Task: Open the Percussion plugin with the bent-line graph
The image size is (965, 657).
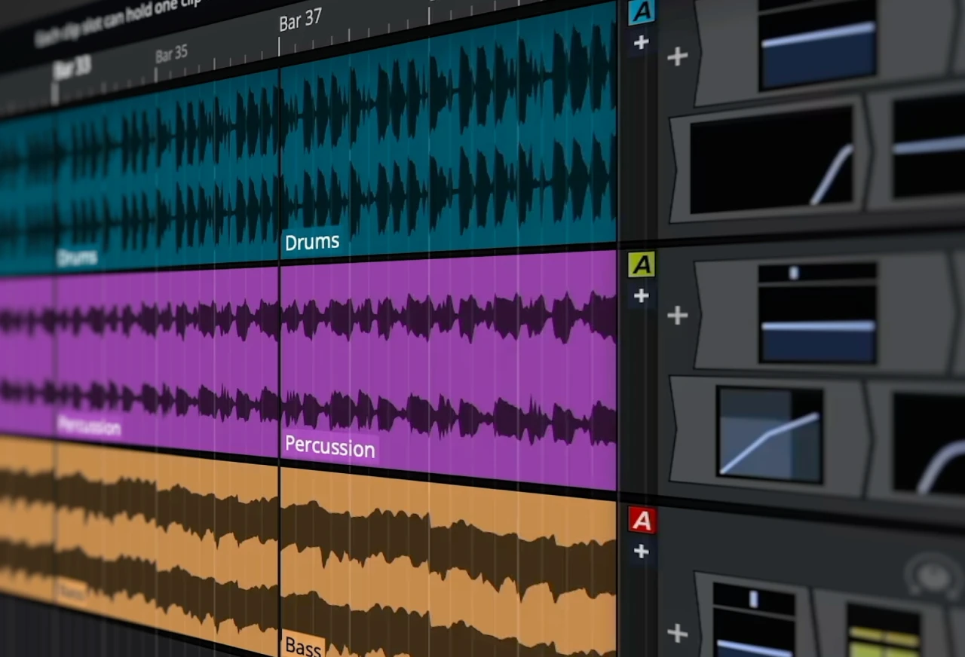Action: 768,435
